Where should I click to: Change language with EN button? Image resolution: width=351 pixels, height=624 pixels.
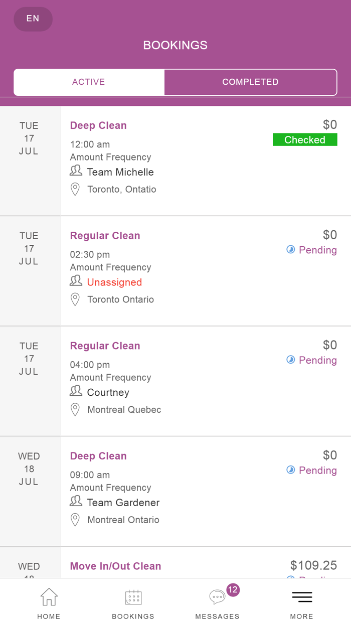click(33, 19)
